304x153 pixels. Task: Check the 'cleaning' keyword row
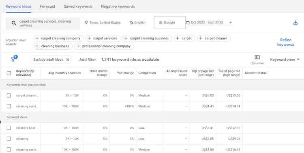(9, 139)
